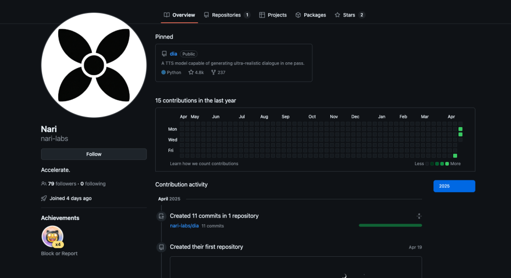511x278 pixels.
Task: Click the Stars tab star icon
Action: point(337,15)
